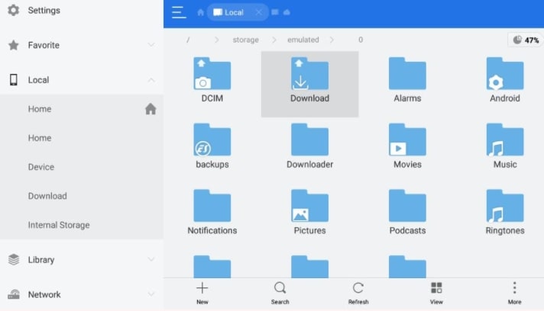Click the Favorite star icon

[x=14, y=45]
